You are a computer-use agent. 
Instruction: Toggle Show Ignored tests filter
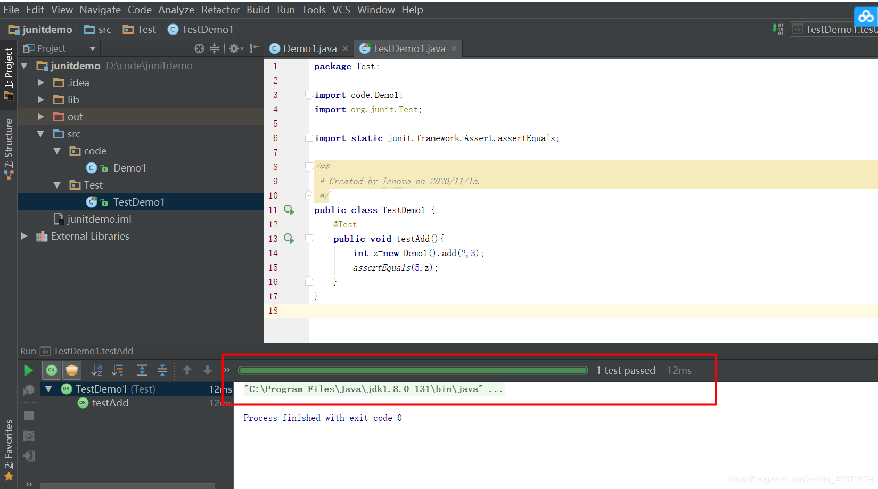72,370
